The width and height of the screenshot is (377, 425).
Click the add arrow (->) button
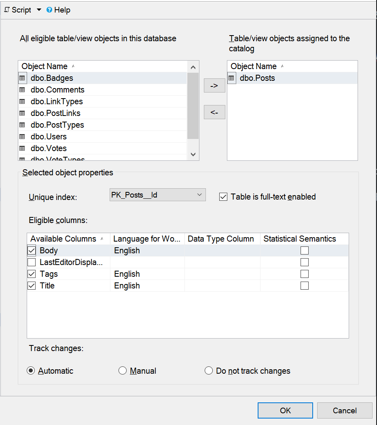point(214,85)
